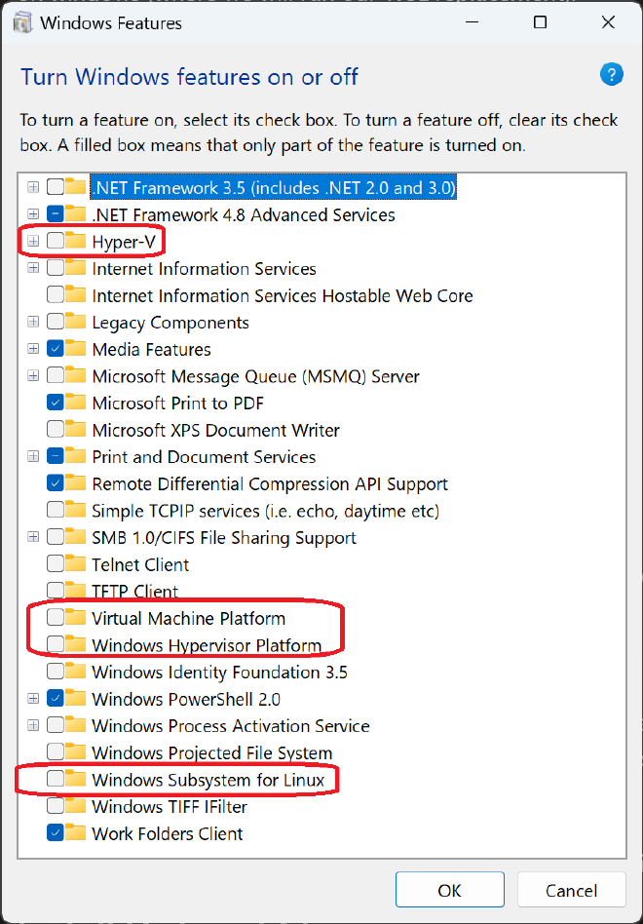The width and height of the screenshot is (643, 924).
Task: Click the Telnet Client folder icon
Action: pyautogui.click(x=76, y=564)
